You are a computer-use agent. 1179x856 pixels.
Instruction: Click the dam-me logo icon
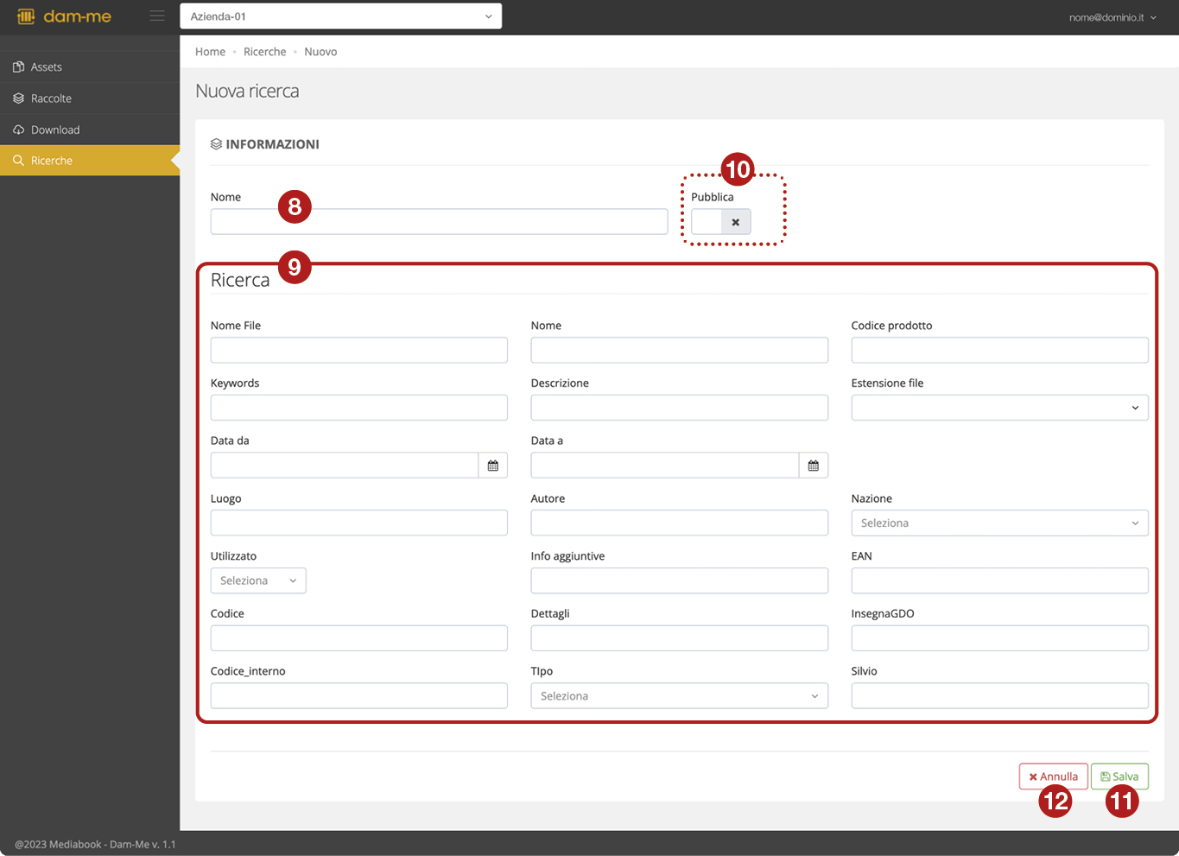point(26,16)
